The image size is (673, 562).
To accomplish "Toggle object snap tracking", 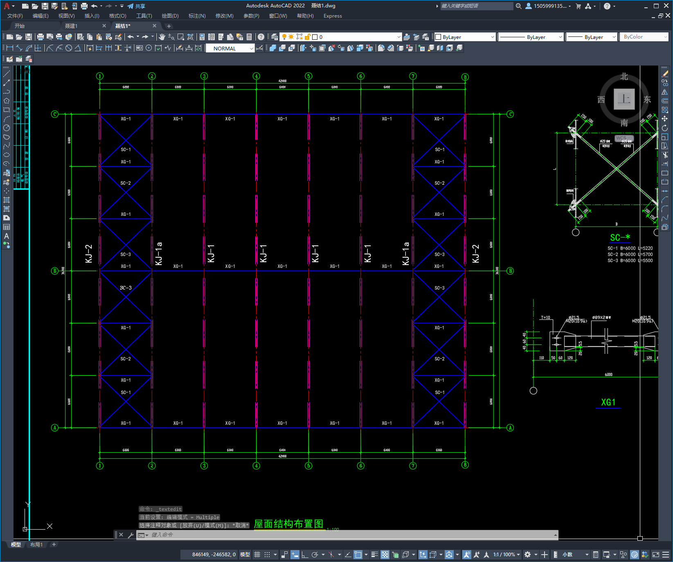I will pos(348,555).
